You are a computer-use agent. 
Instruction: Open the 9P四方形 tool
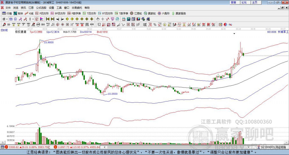pos(58,14)
